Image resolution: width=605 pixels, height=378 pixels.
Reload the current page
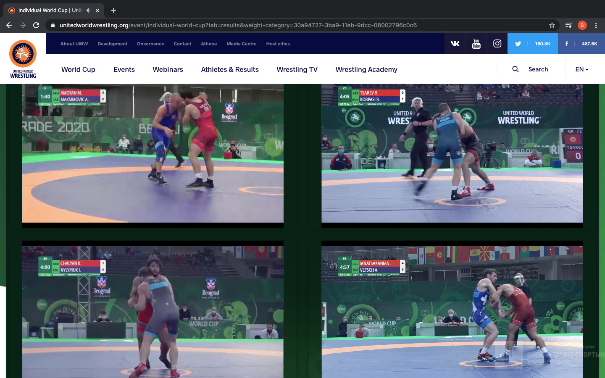(36, 25)
